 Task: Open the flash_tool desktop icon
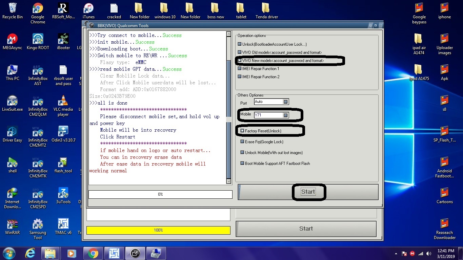click(63, 165)
